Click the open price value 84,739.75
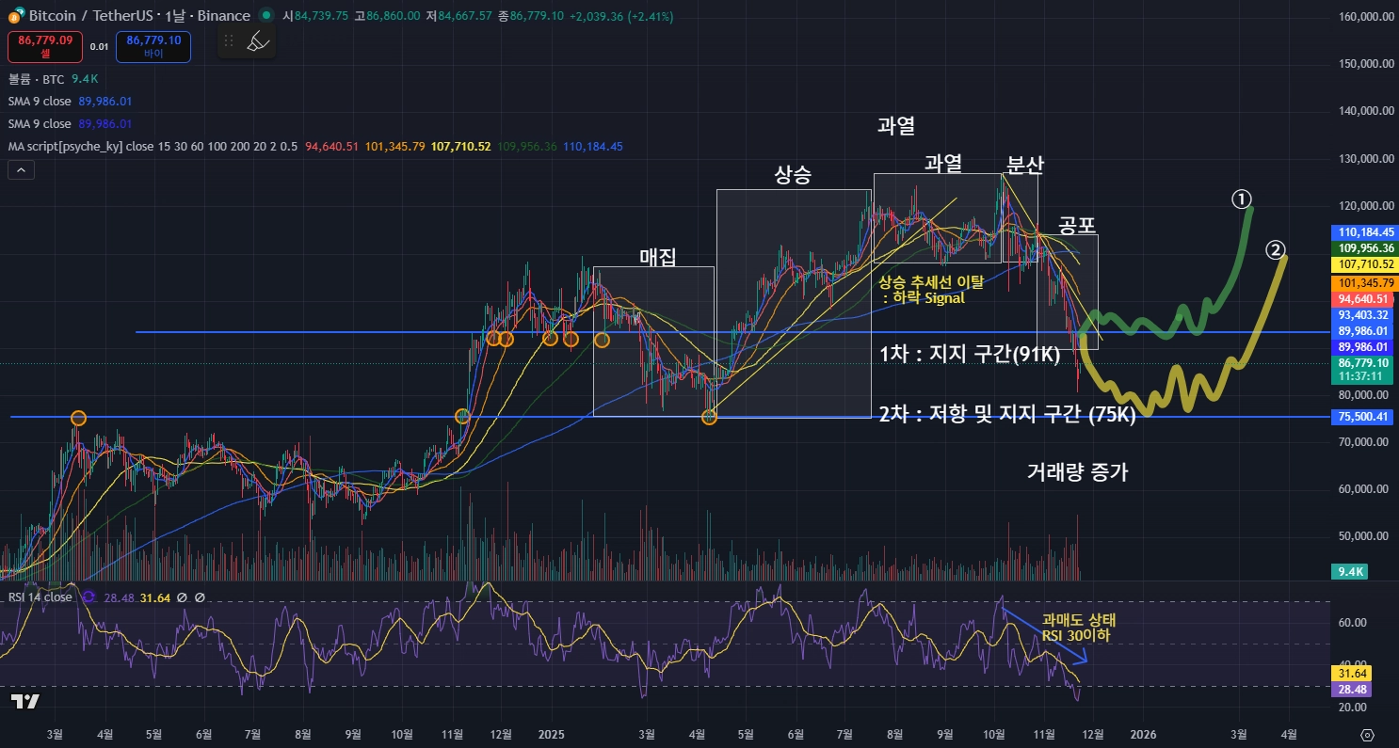 (x=321, y=16)
